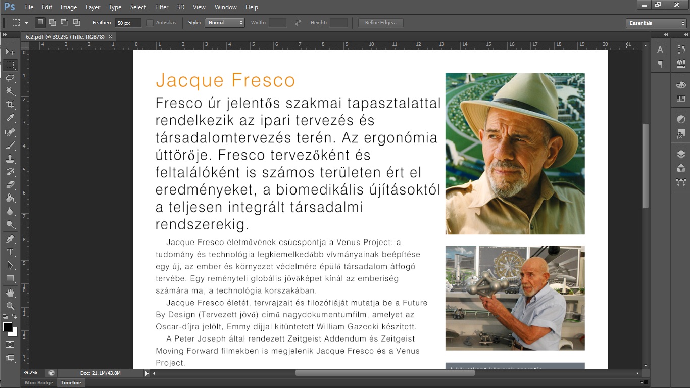The image size is (690, 388).
Task: Choose the Horizontal Type tool
Action: coord(10,252)
